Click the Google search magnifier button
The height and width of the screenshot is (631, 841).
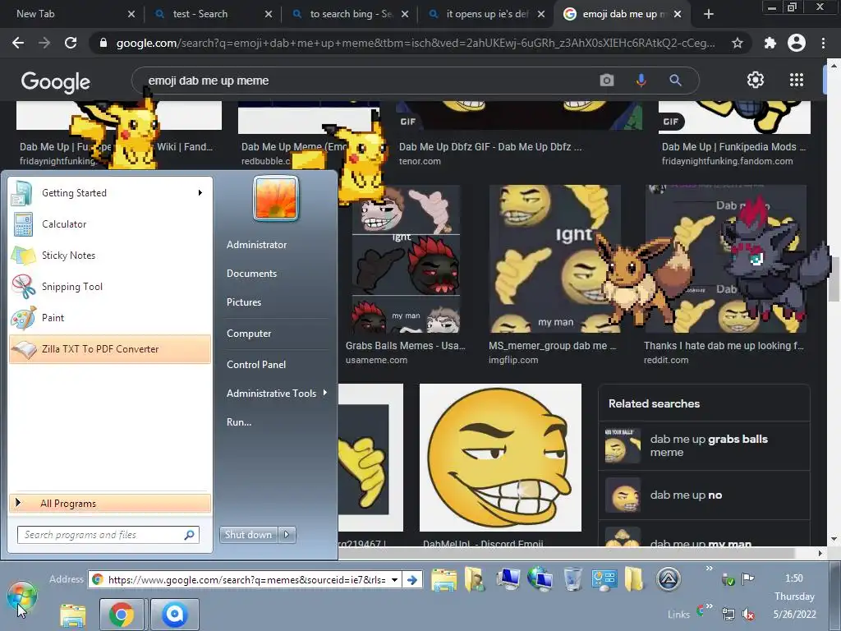[675, 81]
